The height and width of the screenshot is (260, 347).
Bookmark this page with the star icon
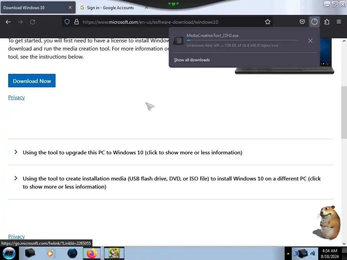[x=268, y=22]
